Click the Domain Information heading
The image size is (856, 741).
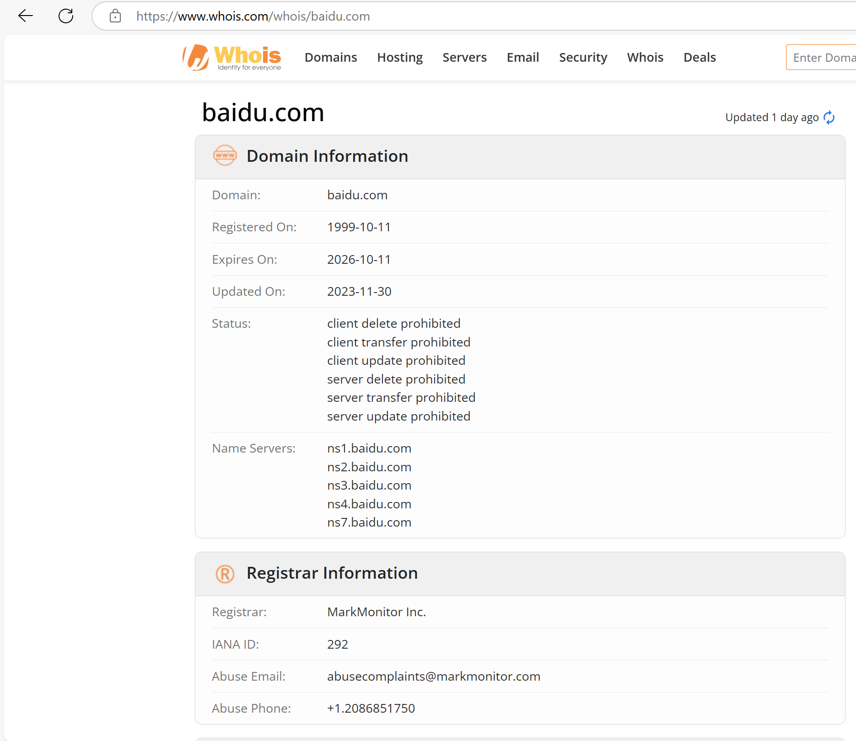point(327,156)
